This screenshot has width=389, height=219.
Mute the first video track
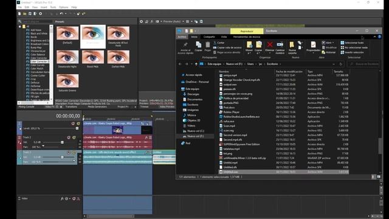coord(73,123)
